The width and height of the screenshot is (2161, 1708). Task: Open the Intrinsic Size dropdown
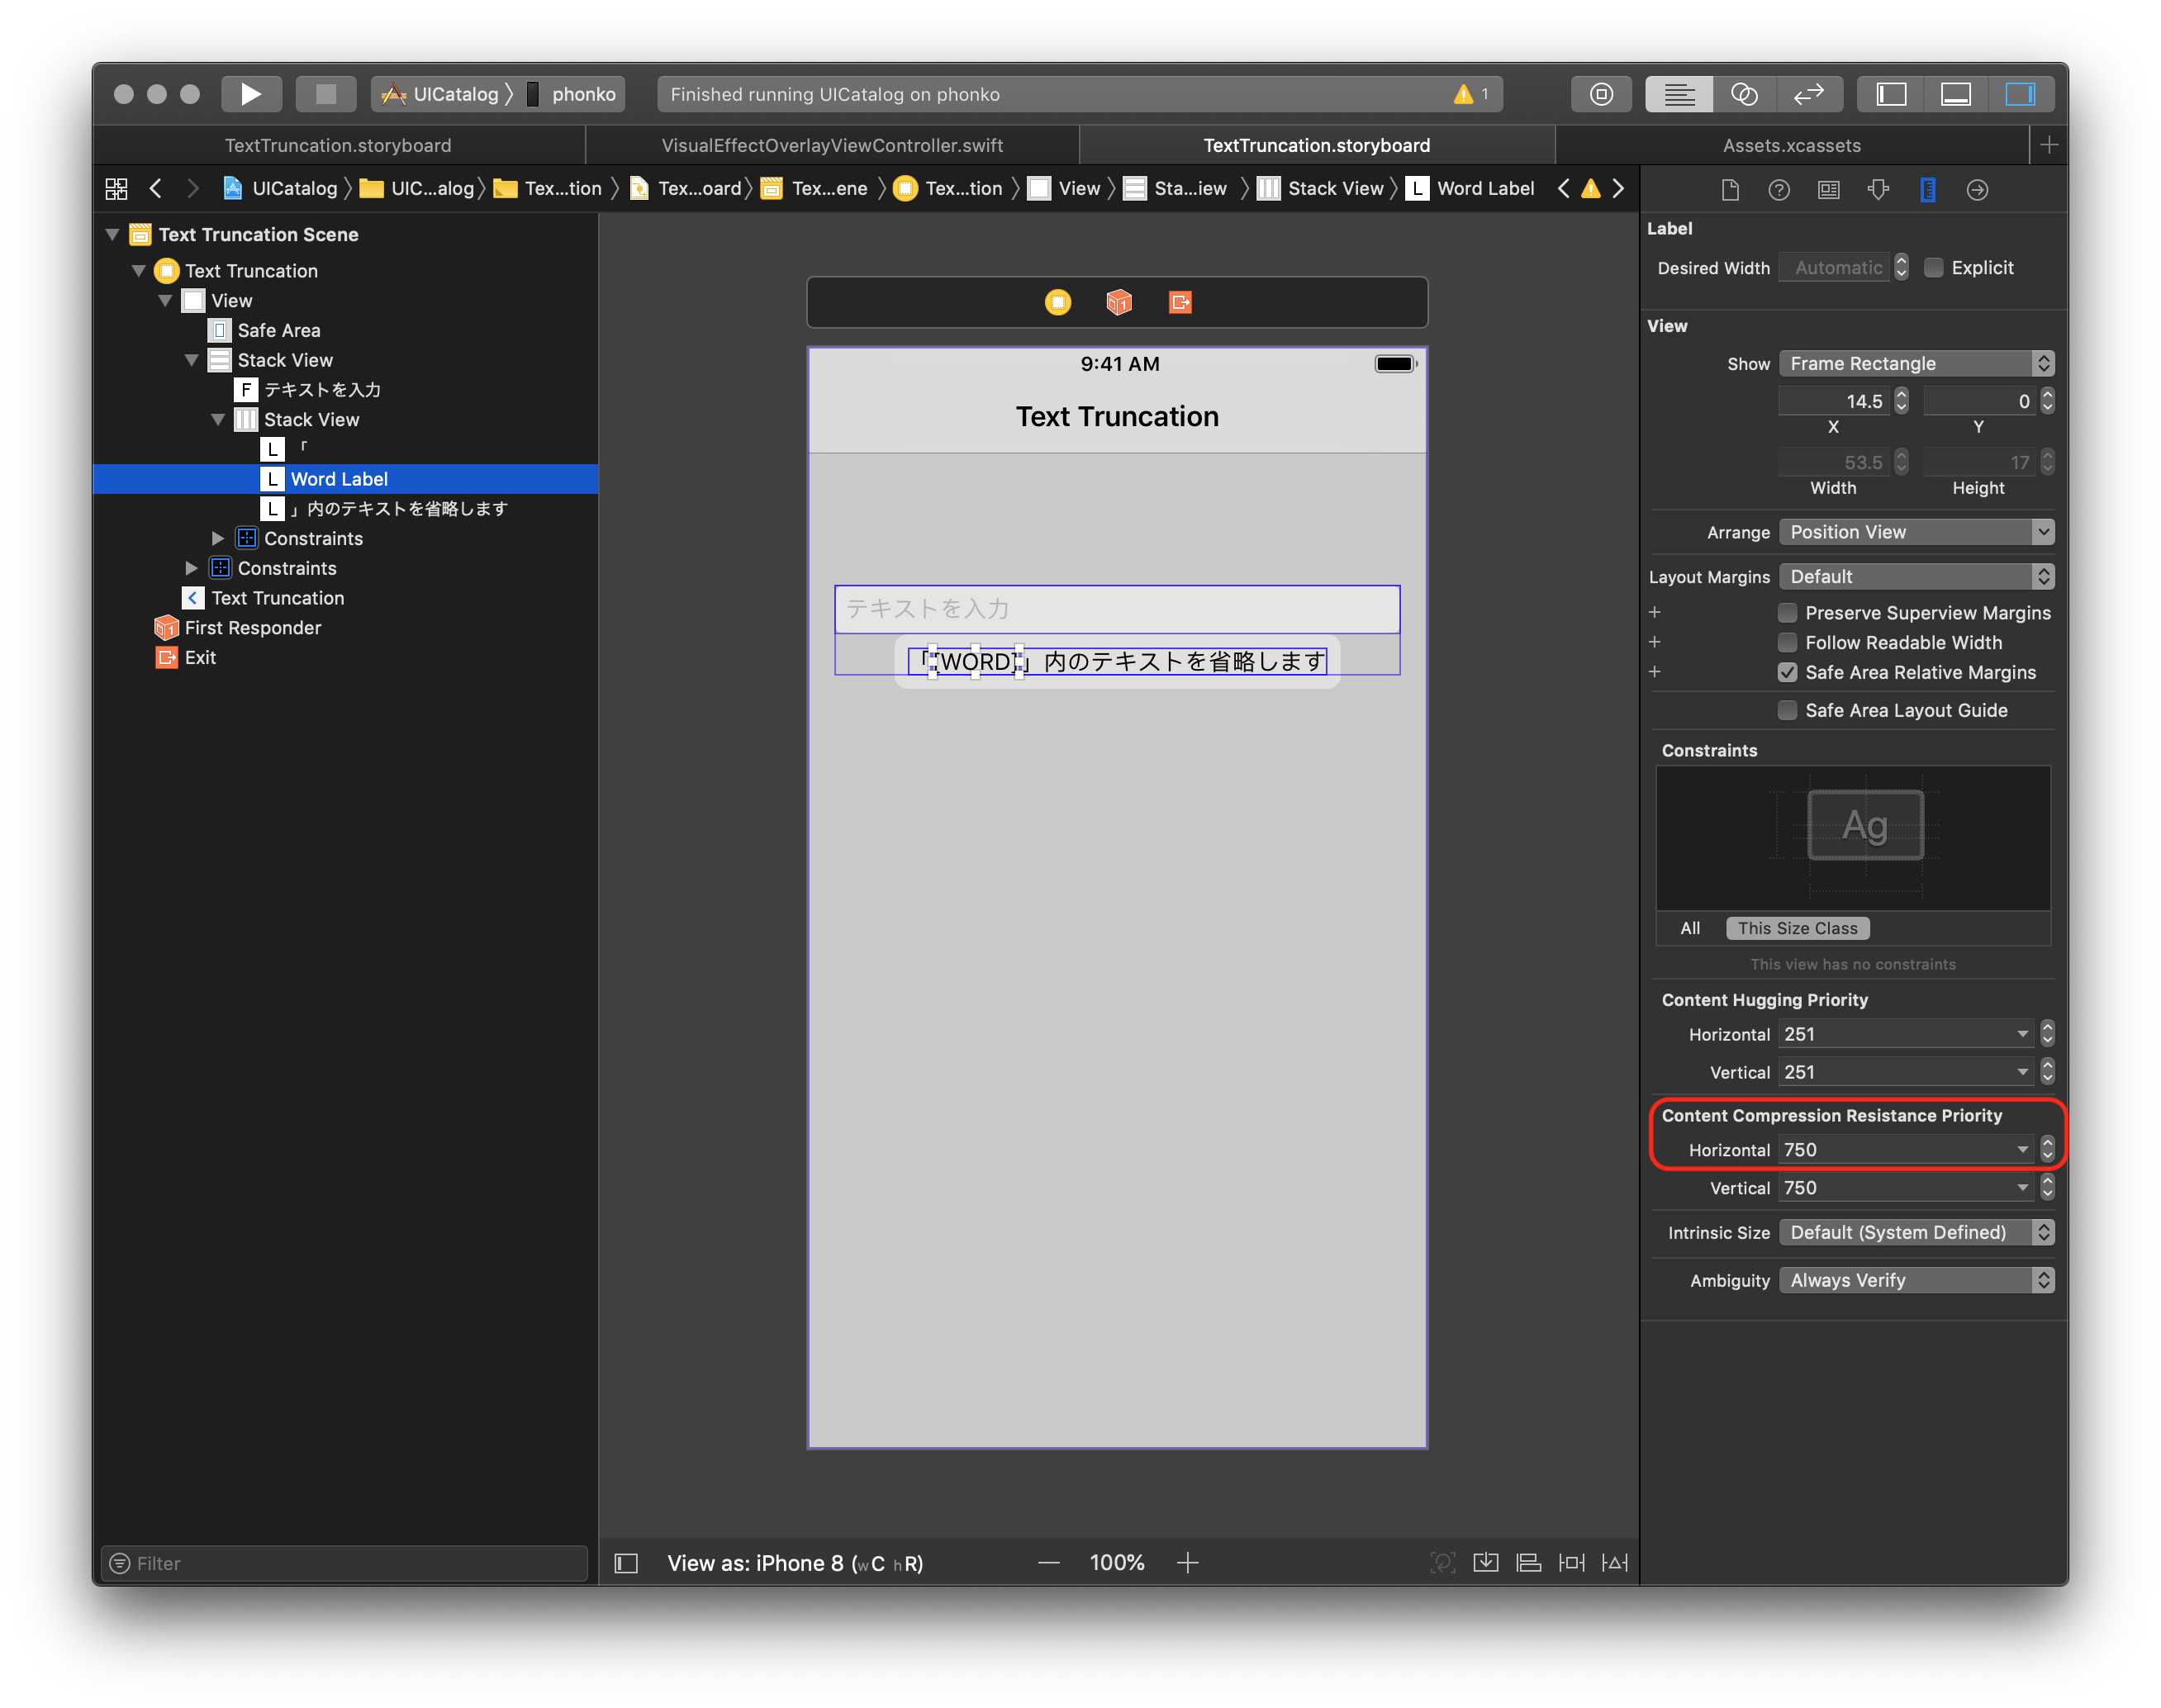1916,1233
